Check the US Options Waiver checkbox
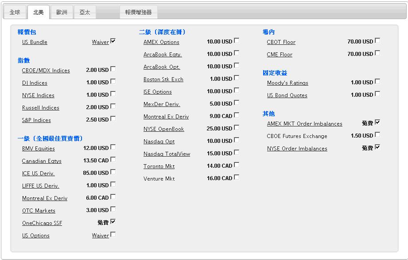408x260 pixels. click(x=113, y=234)
